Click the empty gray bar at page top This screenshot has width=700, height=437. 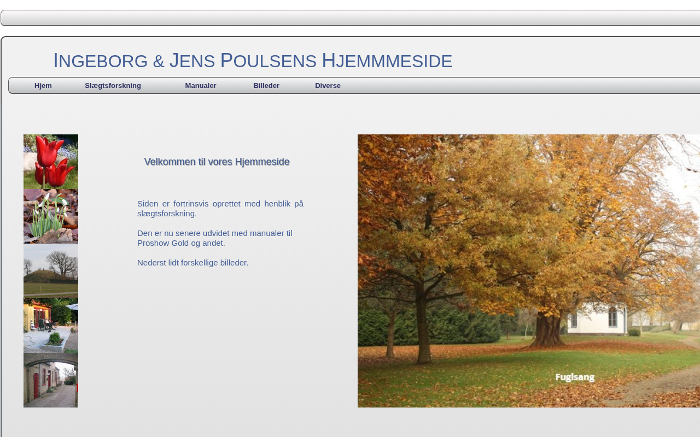(350, 18)
